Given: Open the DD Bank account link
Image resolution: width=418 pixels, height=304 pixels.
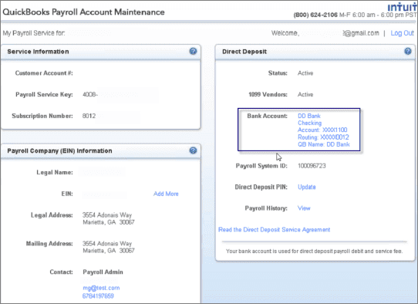Looking at the screenshot, I should pyautogui.click(x=309, y=116).
